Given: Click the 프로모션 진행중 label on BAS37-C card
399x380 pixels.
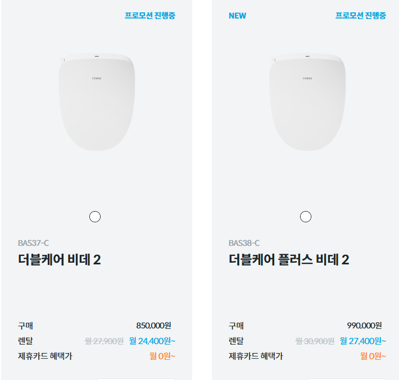Looking at the screenshot, I should pos(150,16).
